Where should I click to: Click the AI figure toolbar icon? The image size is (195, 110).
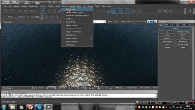coord(57,17)
